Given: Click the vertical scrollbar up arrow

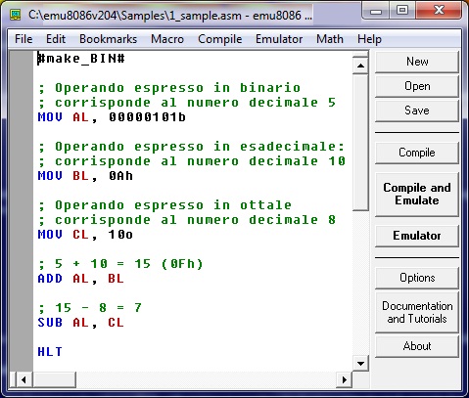Looking at the screenshot, I should pyautogui.click(x=360, y=66).
